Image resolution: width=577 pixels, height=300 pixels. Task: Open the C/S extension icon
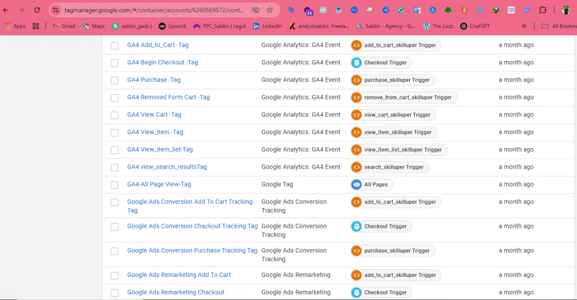(511, 10)
